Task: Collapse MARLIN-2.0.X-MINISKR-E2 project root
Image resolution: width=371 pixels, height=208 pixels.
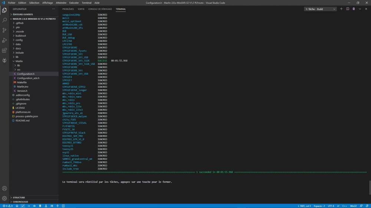Action: pyautogui.click(x=34, y=19)
